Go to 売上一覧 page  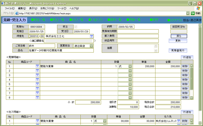57,20
